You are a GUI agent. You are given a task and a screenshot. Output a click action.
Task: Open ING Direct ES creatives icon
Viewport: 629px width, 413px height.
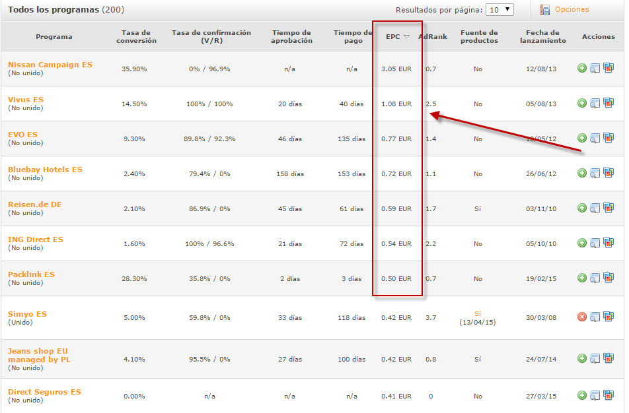click(609, 242)
